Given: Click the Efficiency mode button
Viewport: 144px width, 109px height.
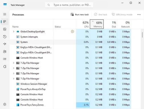Looking at the screenshot, I should coord(122,14).
